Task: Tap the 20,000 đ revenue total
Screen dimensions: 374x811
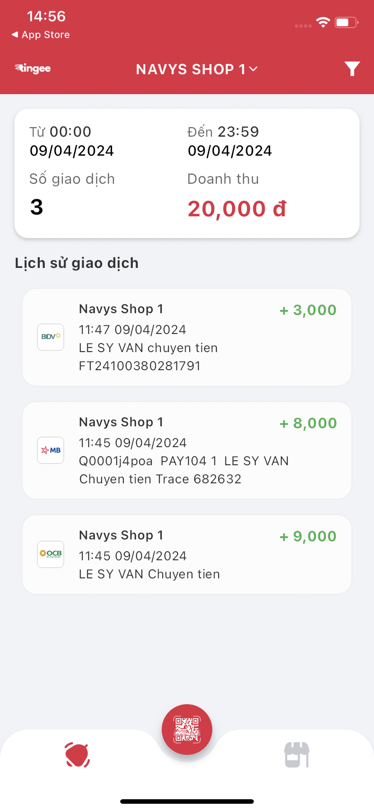Action: point(237,209)
